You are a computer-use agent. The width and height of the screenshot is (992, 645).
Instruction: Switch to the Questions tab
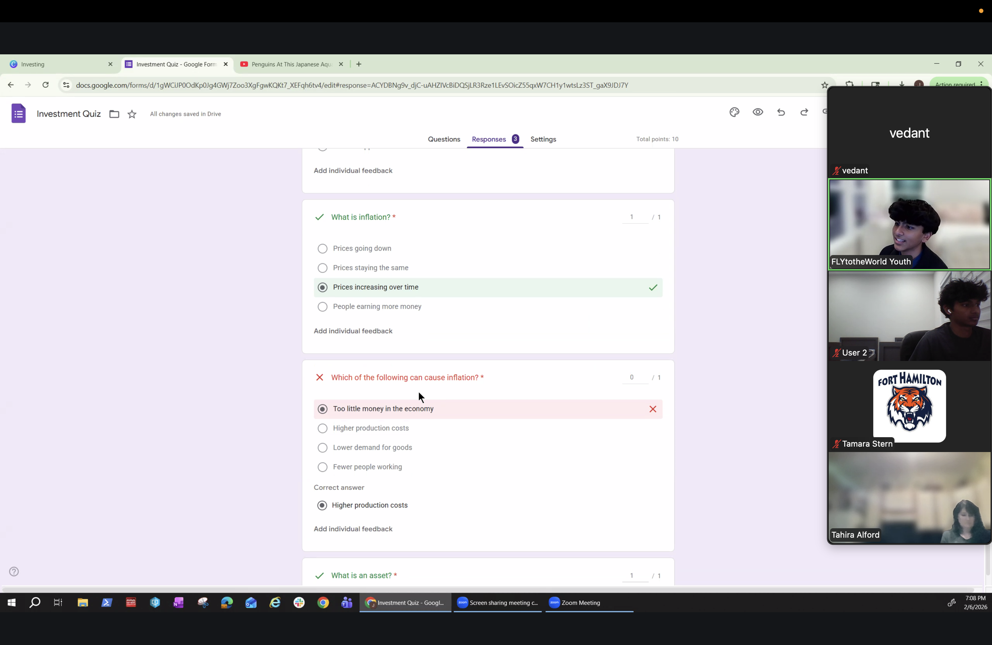tap(444, 139)
